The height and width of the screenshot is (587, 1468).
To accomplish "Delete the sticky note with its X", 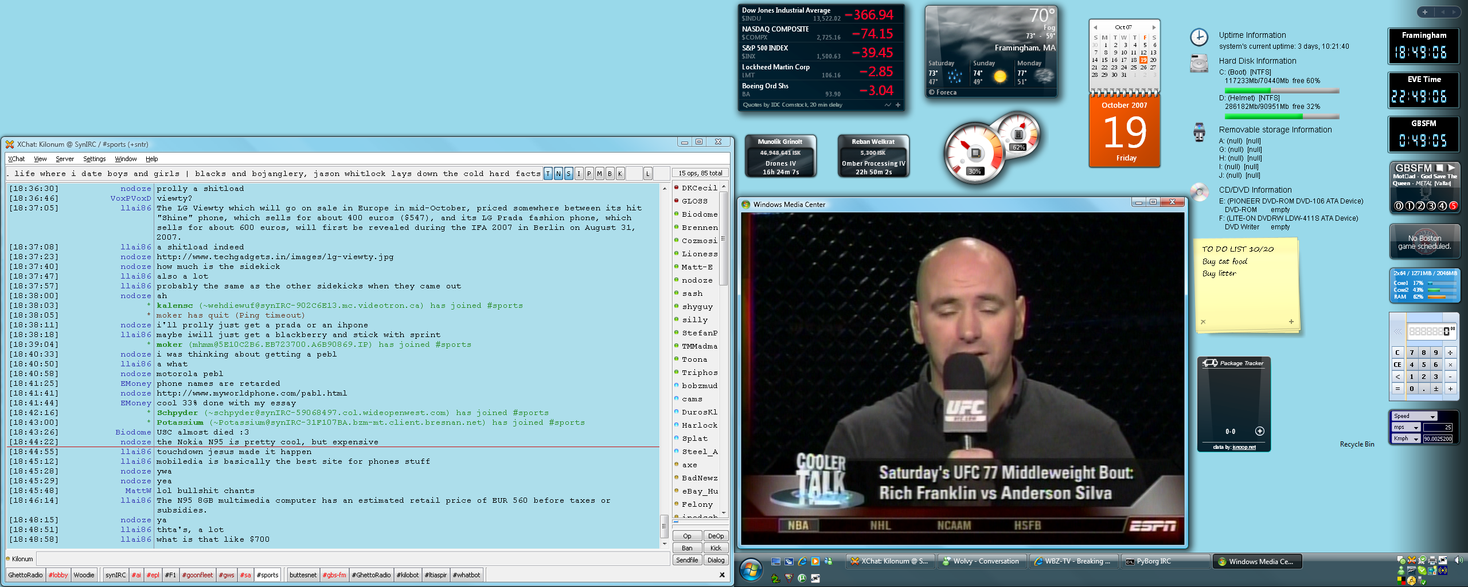I will tap(1203, 322).
